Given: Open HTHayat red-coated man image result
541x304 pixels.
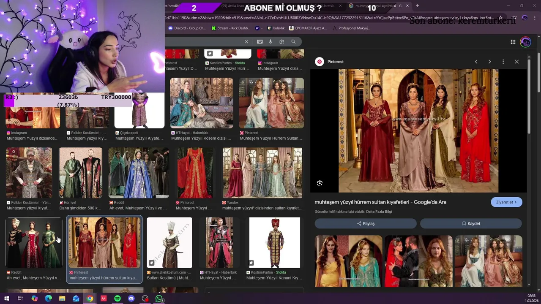Looking at the screenshot, I should pyautogui.click(x=219, y=243).
